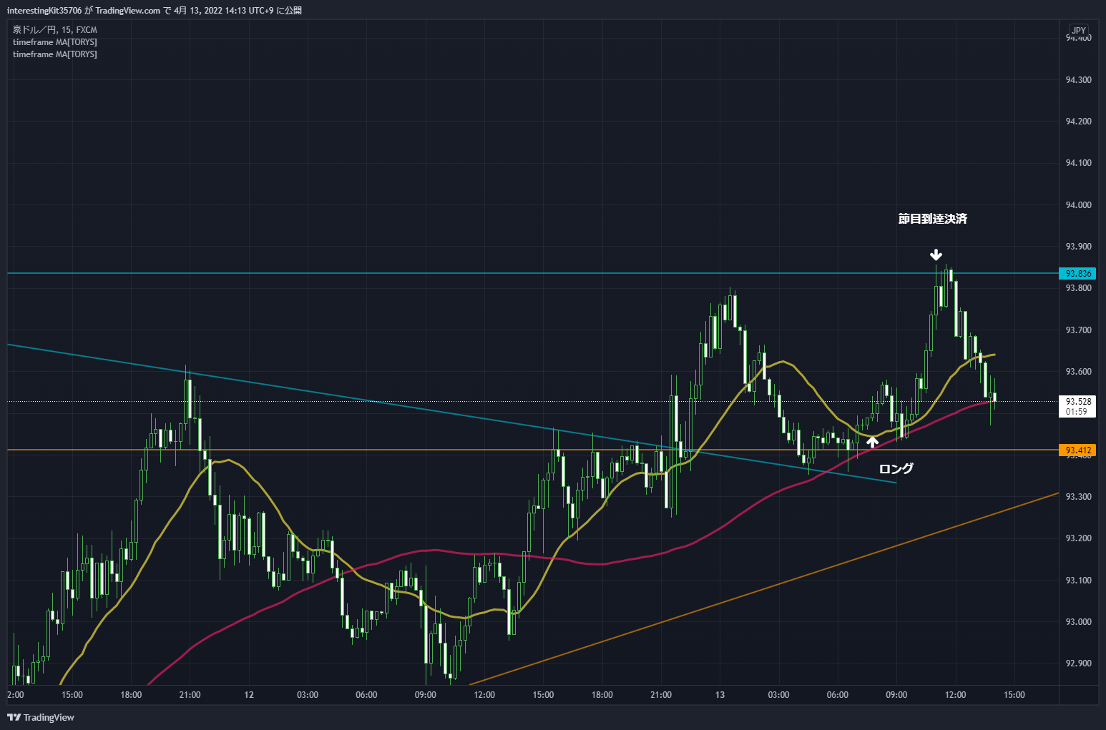The height and width of the screenshot is (730, 1106).
Task: Click the 93.800 price axis label
Action: (x=1078, y=288)
